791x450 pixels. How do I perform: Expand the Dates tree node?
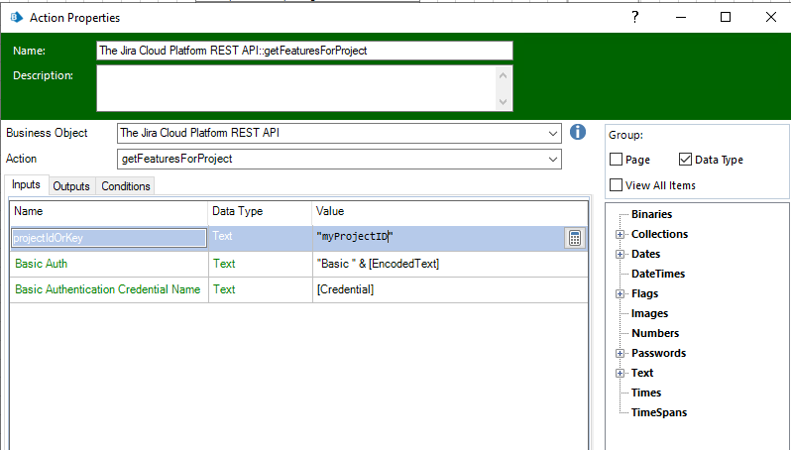(x=620, y=255)
